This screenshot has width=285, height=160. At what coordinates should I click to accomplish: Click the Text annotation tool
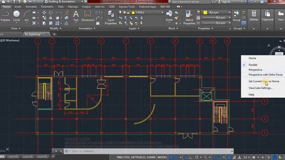(x=76, y=16)
